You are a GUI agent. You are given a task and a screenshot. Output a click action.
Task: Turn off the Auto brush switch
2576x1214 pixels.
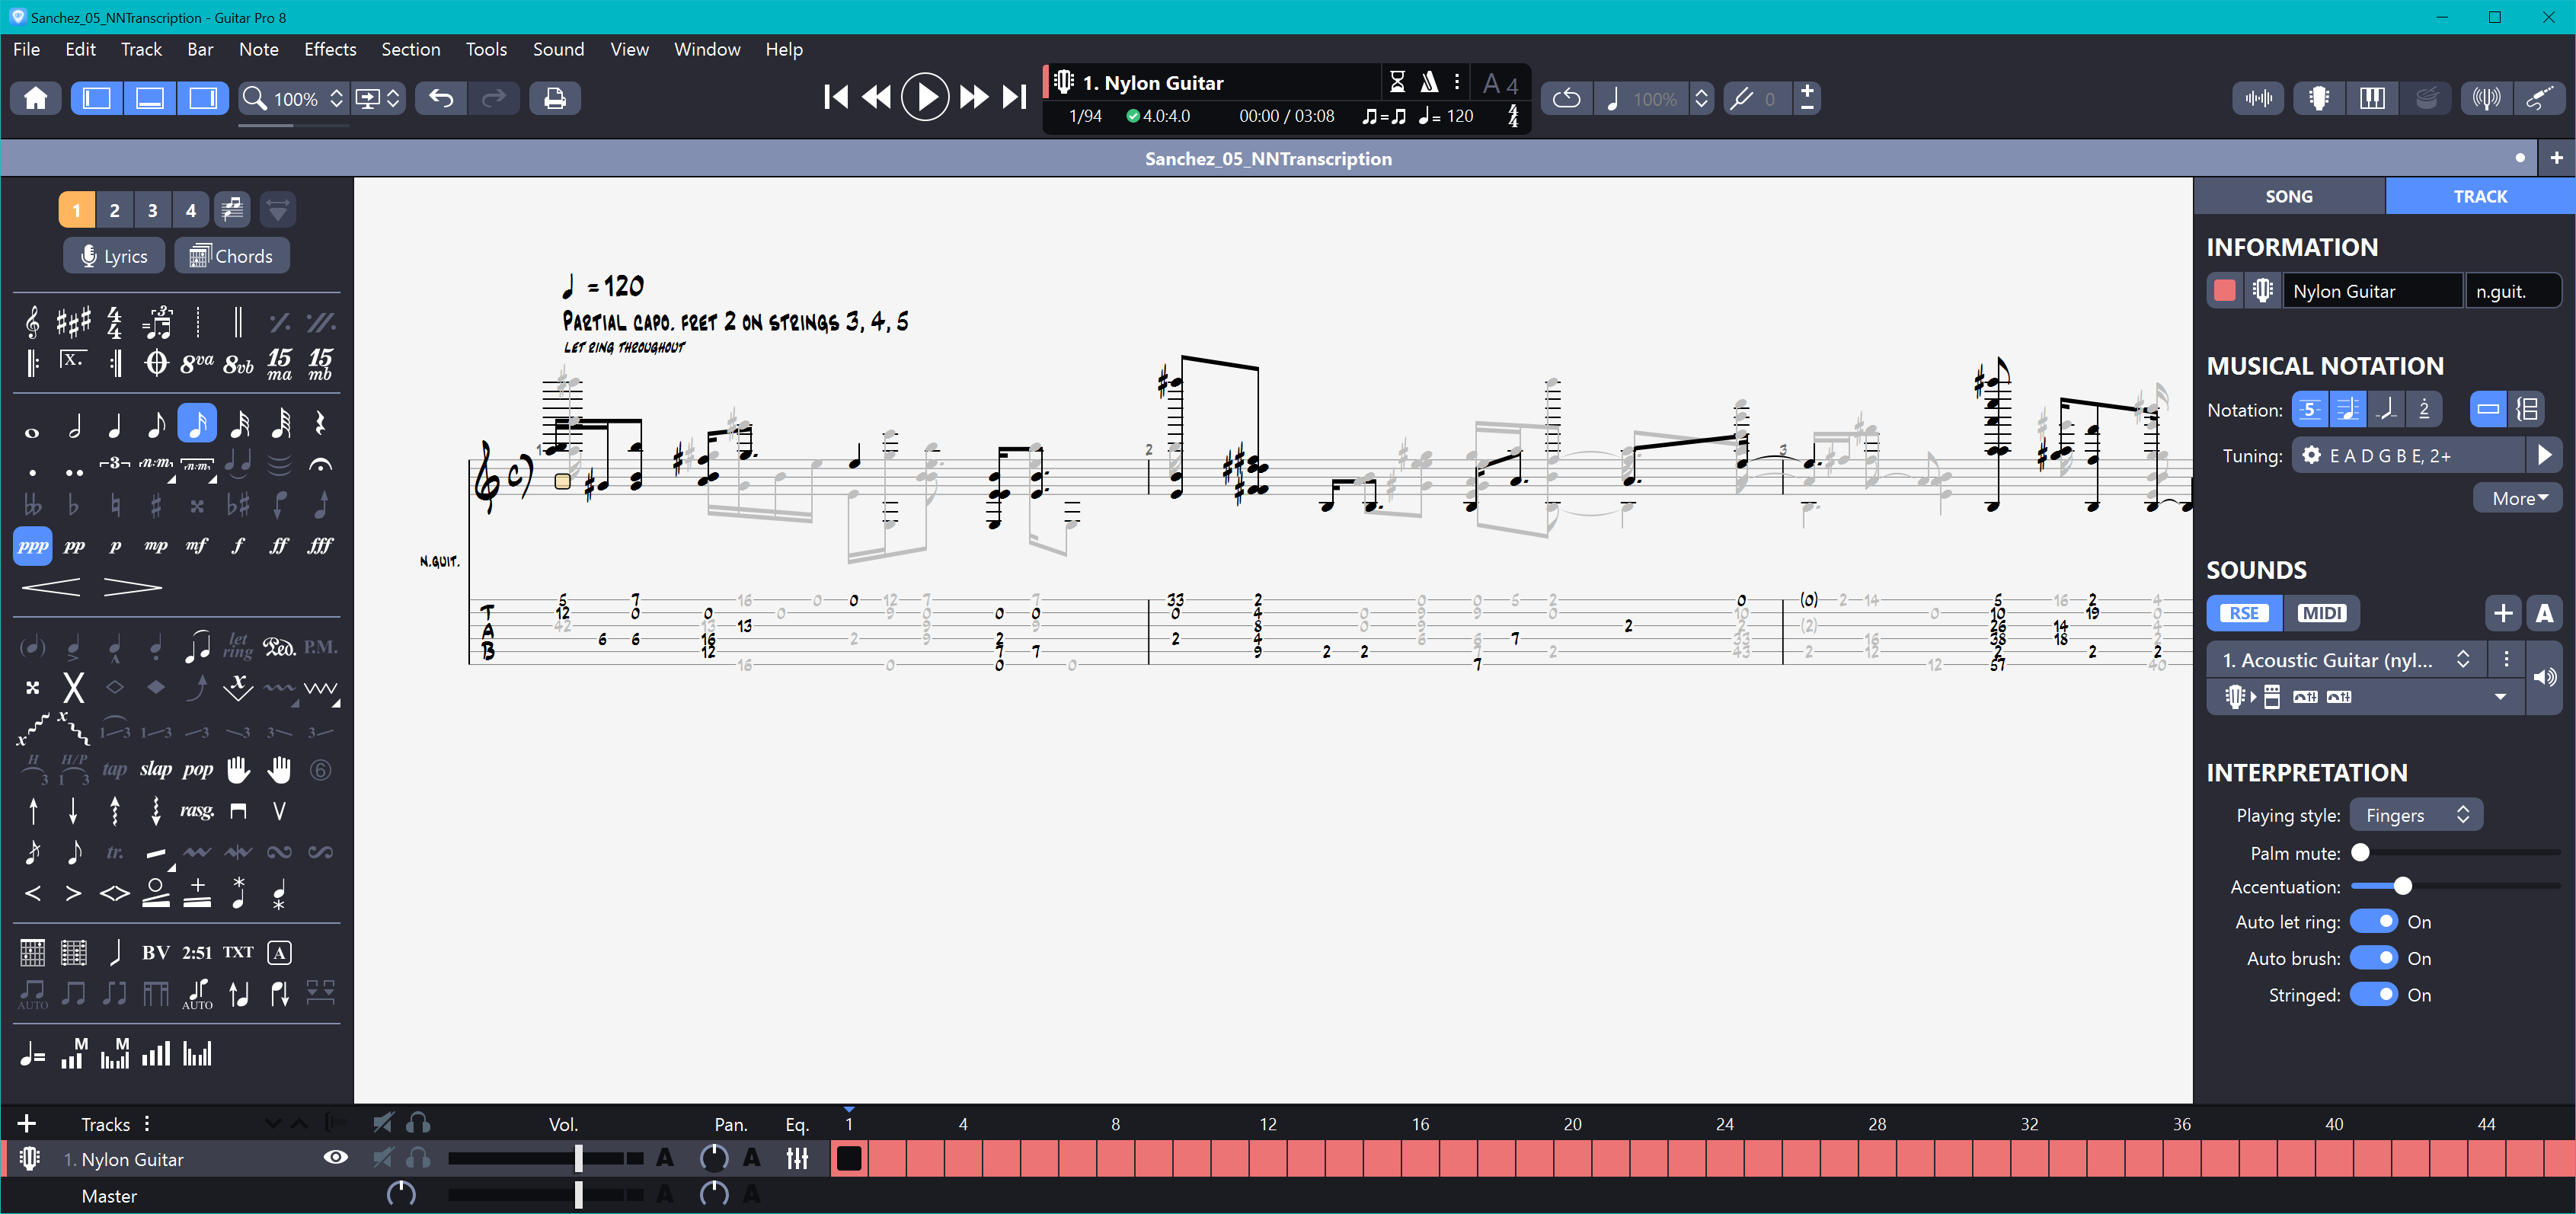(2373, 958)
